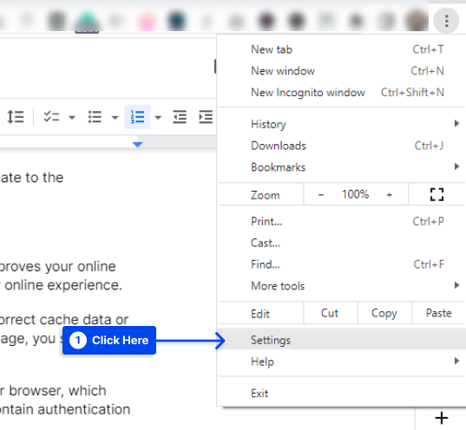
Task: Click the Chrome three-dot menu icon
Action: pyautogui.click(x=446, y=21)
